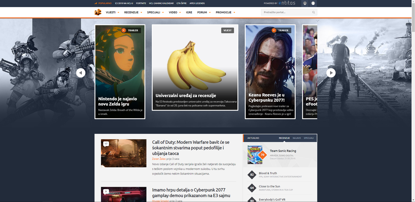Open Cyberpunk 2077 gameplay demo headline

191,193
